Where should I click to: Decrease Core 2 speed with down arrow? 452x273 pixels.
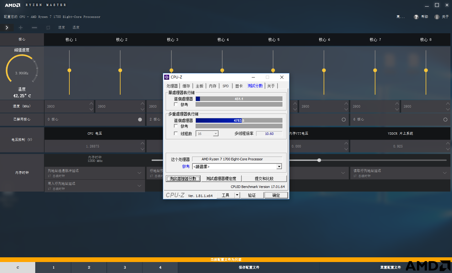pyautogui.click(x=143, y=109)
